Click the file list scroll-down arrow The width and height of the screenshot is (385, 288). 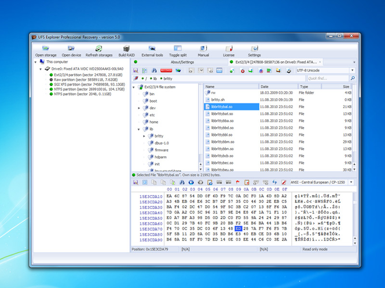click(x=354, y=169)
